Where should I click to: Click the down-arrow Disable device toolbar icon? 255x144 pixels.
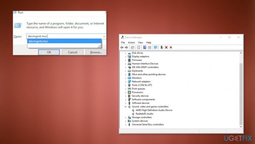[x=171, y=48]
